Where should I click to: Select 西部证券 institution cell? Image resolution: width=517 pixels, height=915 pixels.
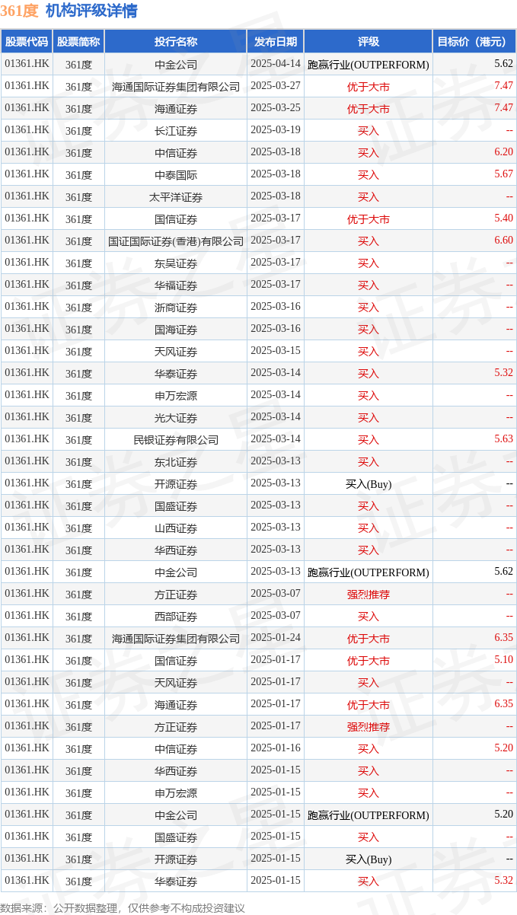pyautogui.click(x=176, y=617)
